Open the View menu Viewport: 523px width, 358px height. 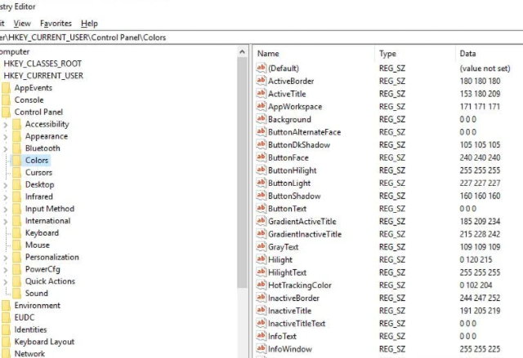(x=22, y=24)
